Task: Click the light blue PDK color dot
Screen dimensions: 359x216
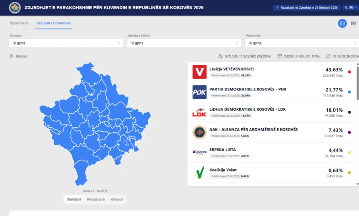Action: [349, 92]
